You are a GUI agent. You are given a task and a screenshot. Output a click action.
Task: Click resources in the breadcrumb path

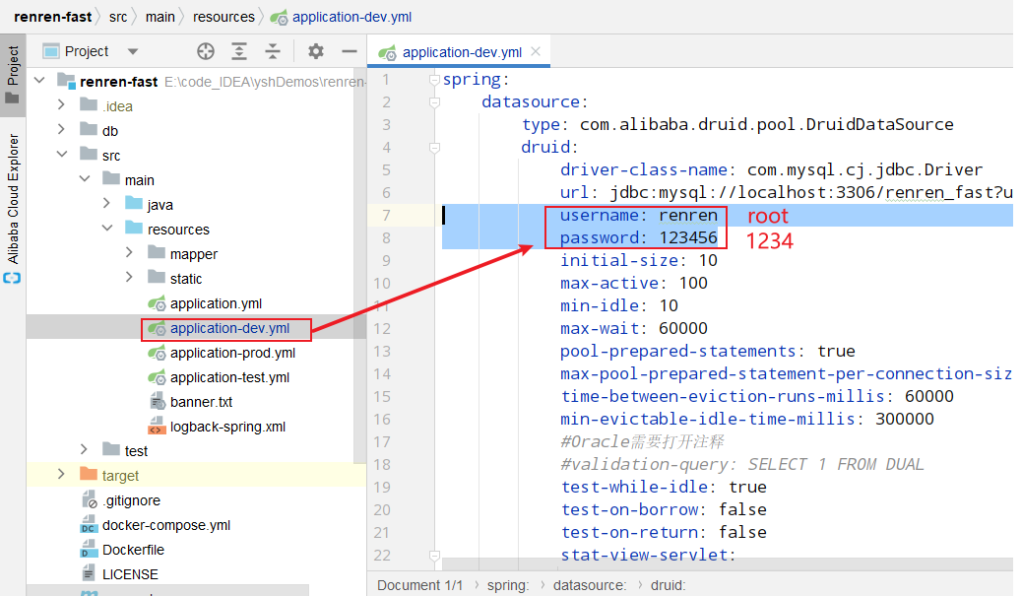coord(224,17)
